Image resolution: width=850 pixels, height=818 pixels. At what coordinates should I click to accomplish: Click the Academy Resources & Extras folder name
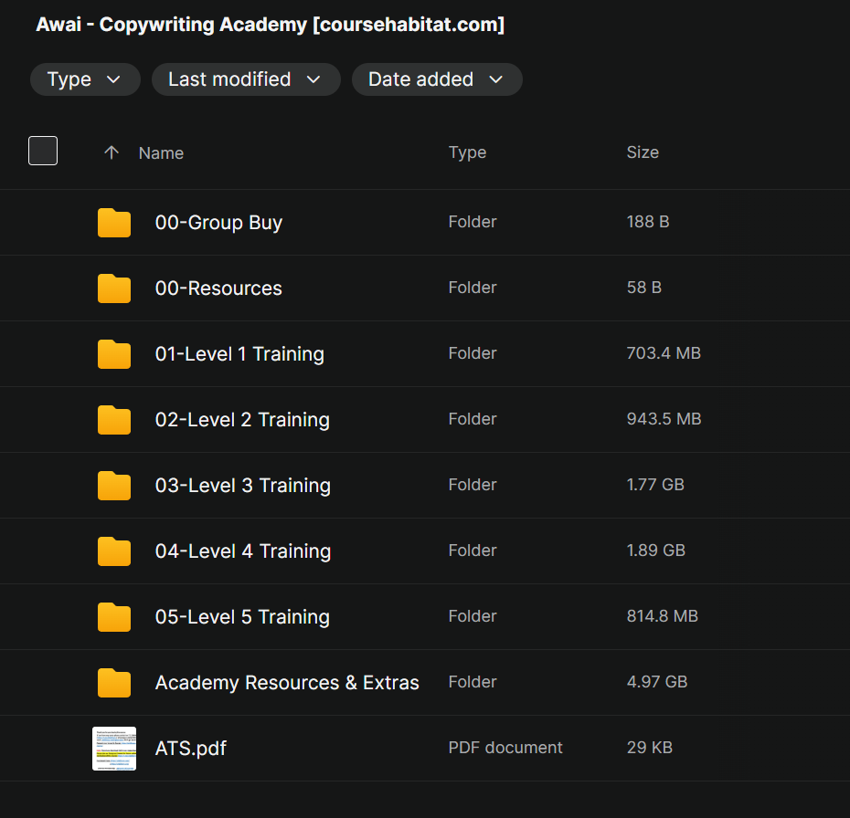point(287,683)
